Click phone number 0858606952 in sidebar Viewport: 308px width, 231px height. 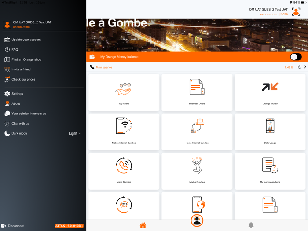pyautogui.click(x=22, y=27)
